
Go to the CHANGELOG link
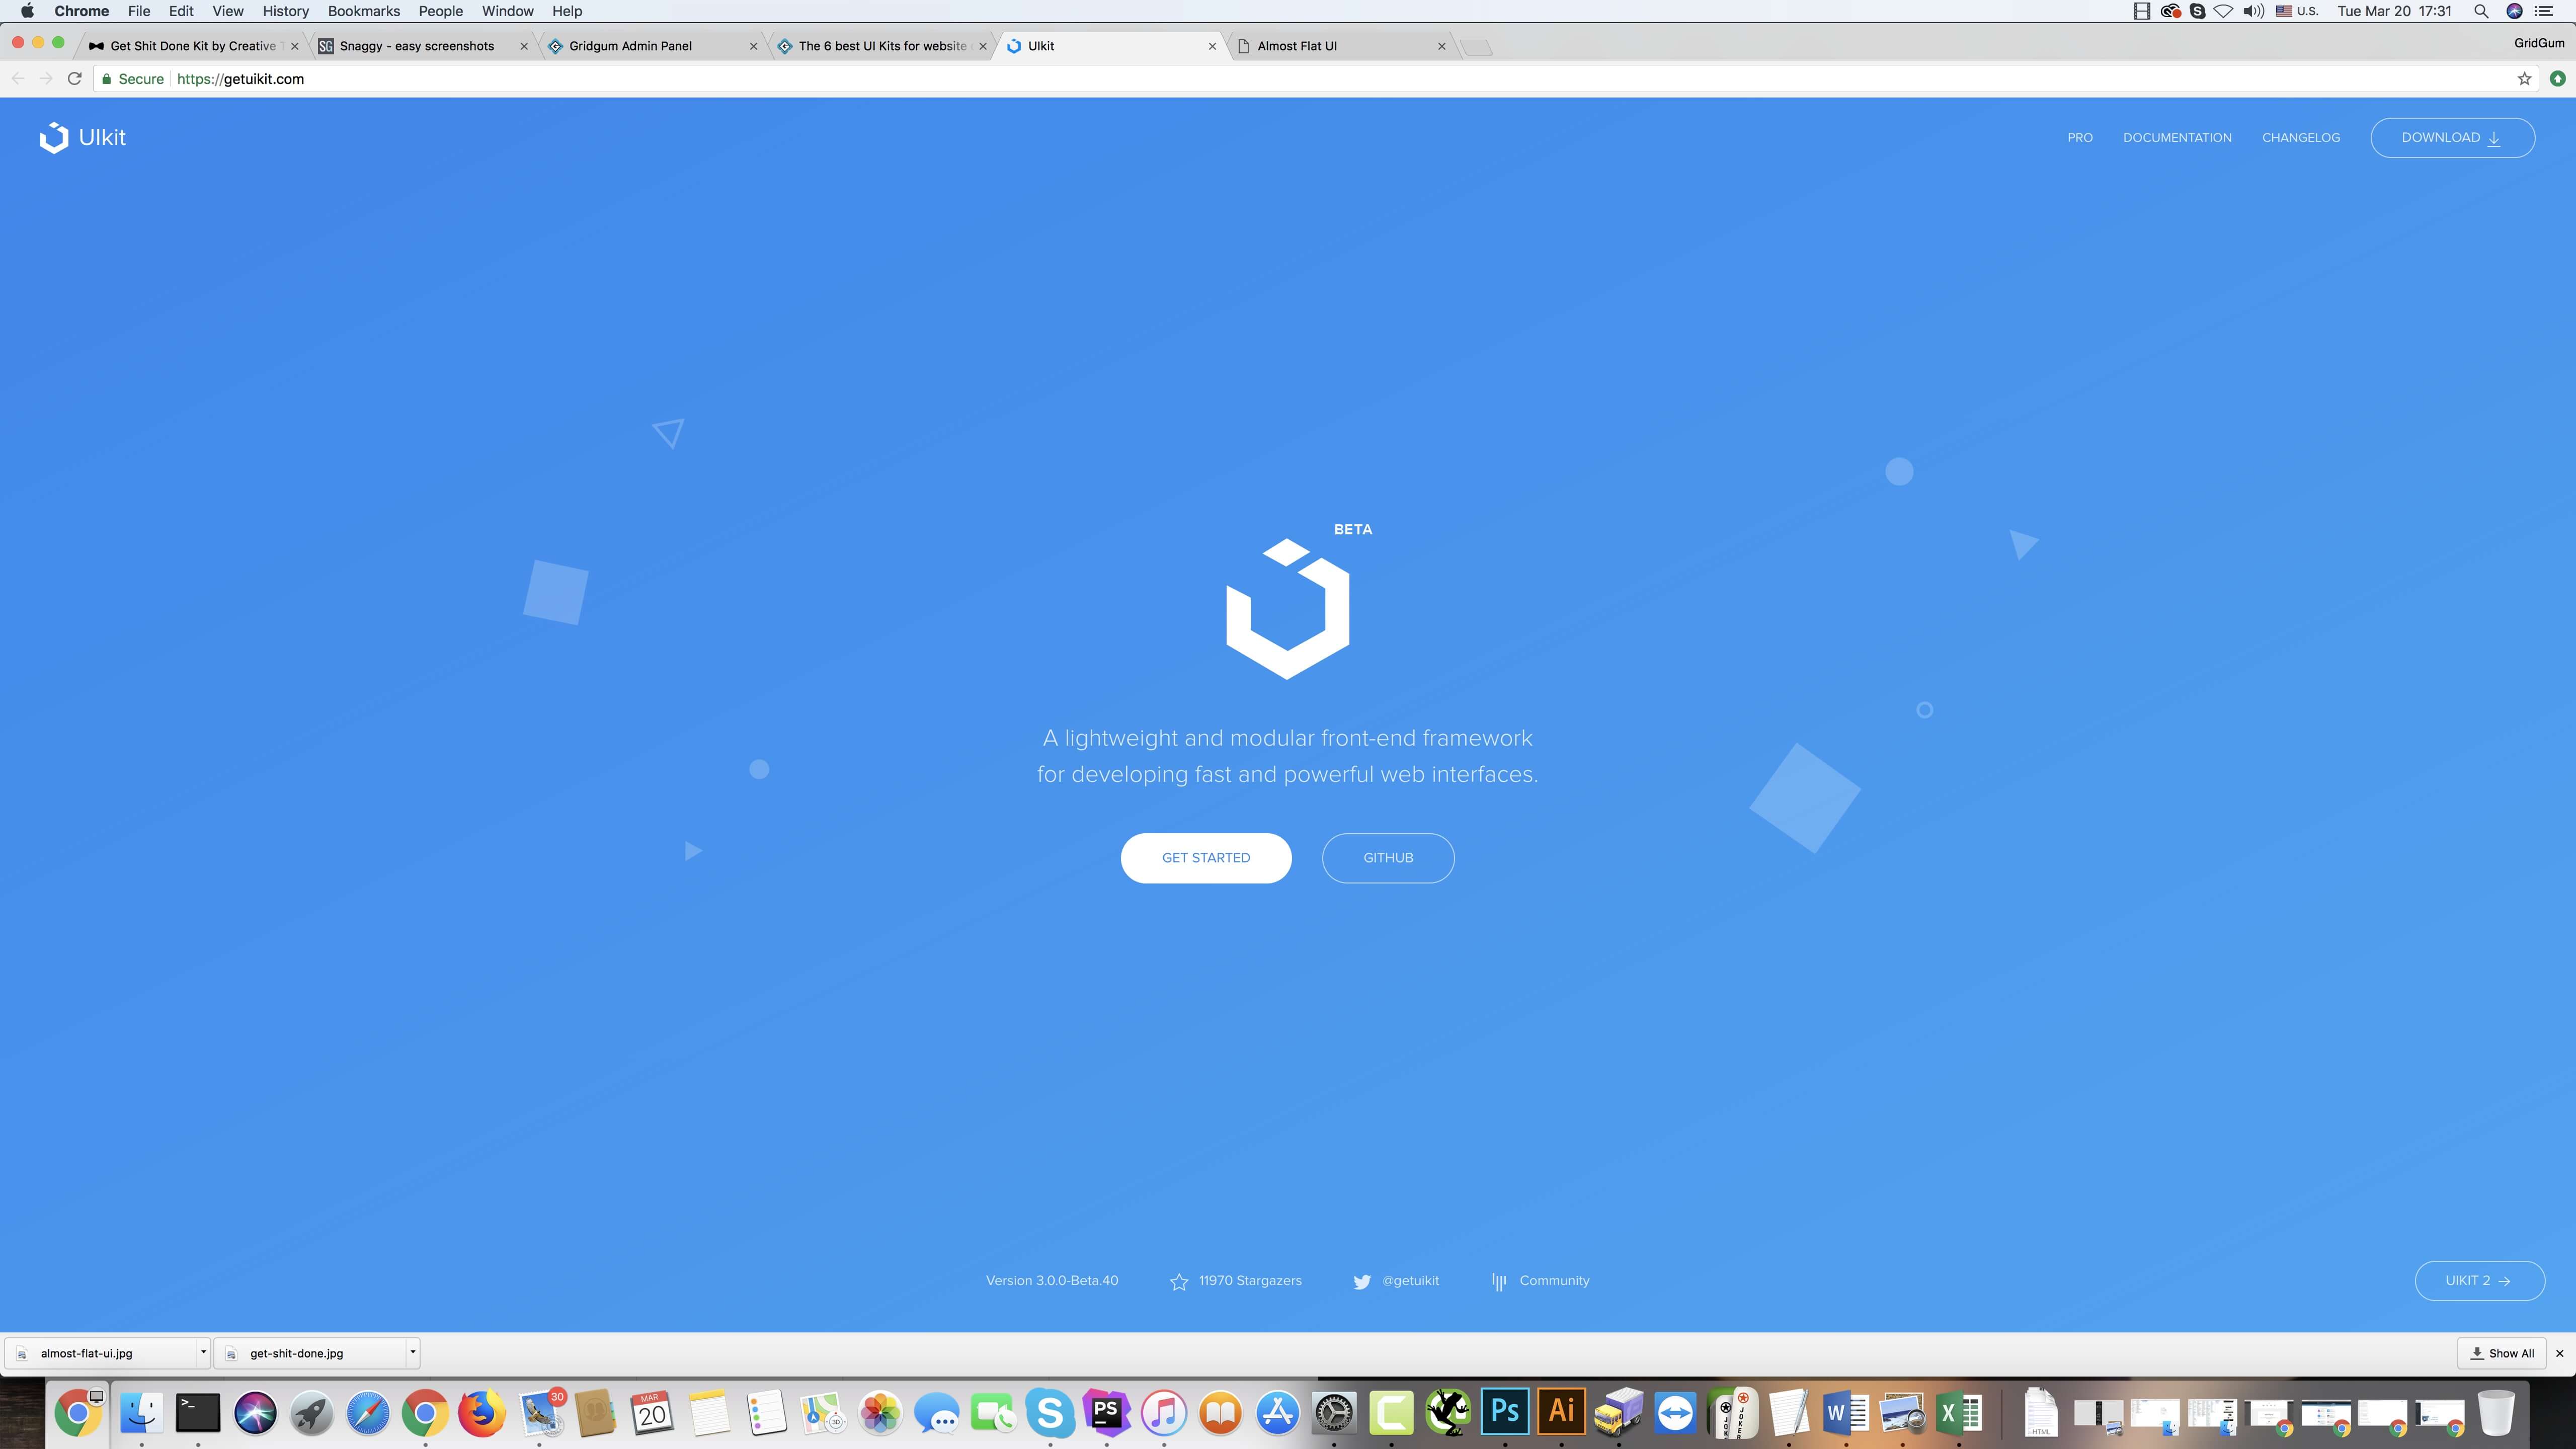(2300, 137)
